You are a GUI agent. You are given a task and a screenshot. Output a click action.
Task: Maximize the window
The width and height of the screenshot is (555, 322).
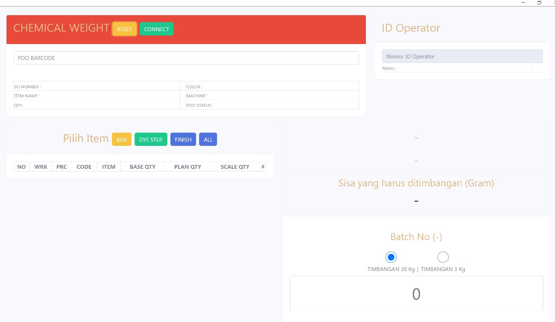click(x=539, y=3)
